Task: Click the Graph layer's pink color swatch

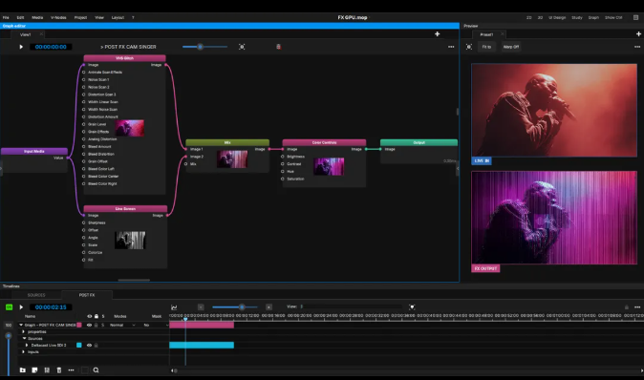Action: pos(79,325)
